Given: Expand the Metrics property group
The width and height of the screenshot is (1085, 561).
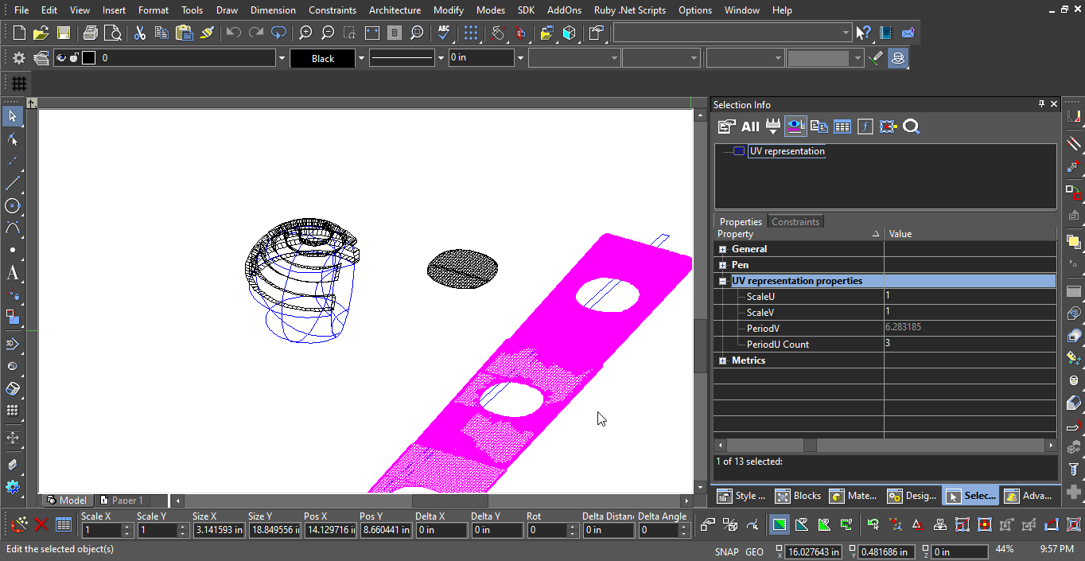Looking at the screenshot, I should click(x=722, y=360).
